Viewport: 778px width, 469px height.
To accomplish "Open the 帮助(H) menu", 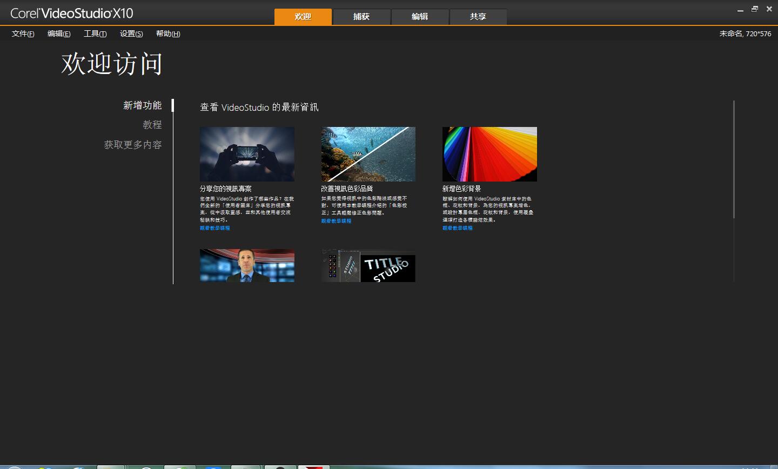I will point(168,33).
